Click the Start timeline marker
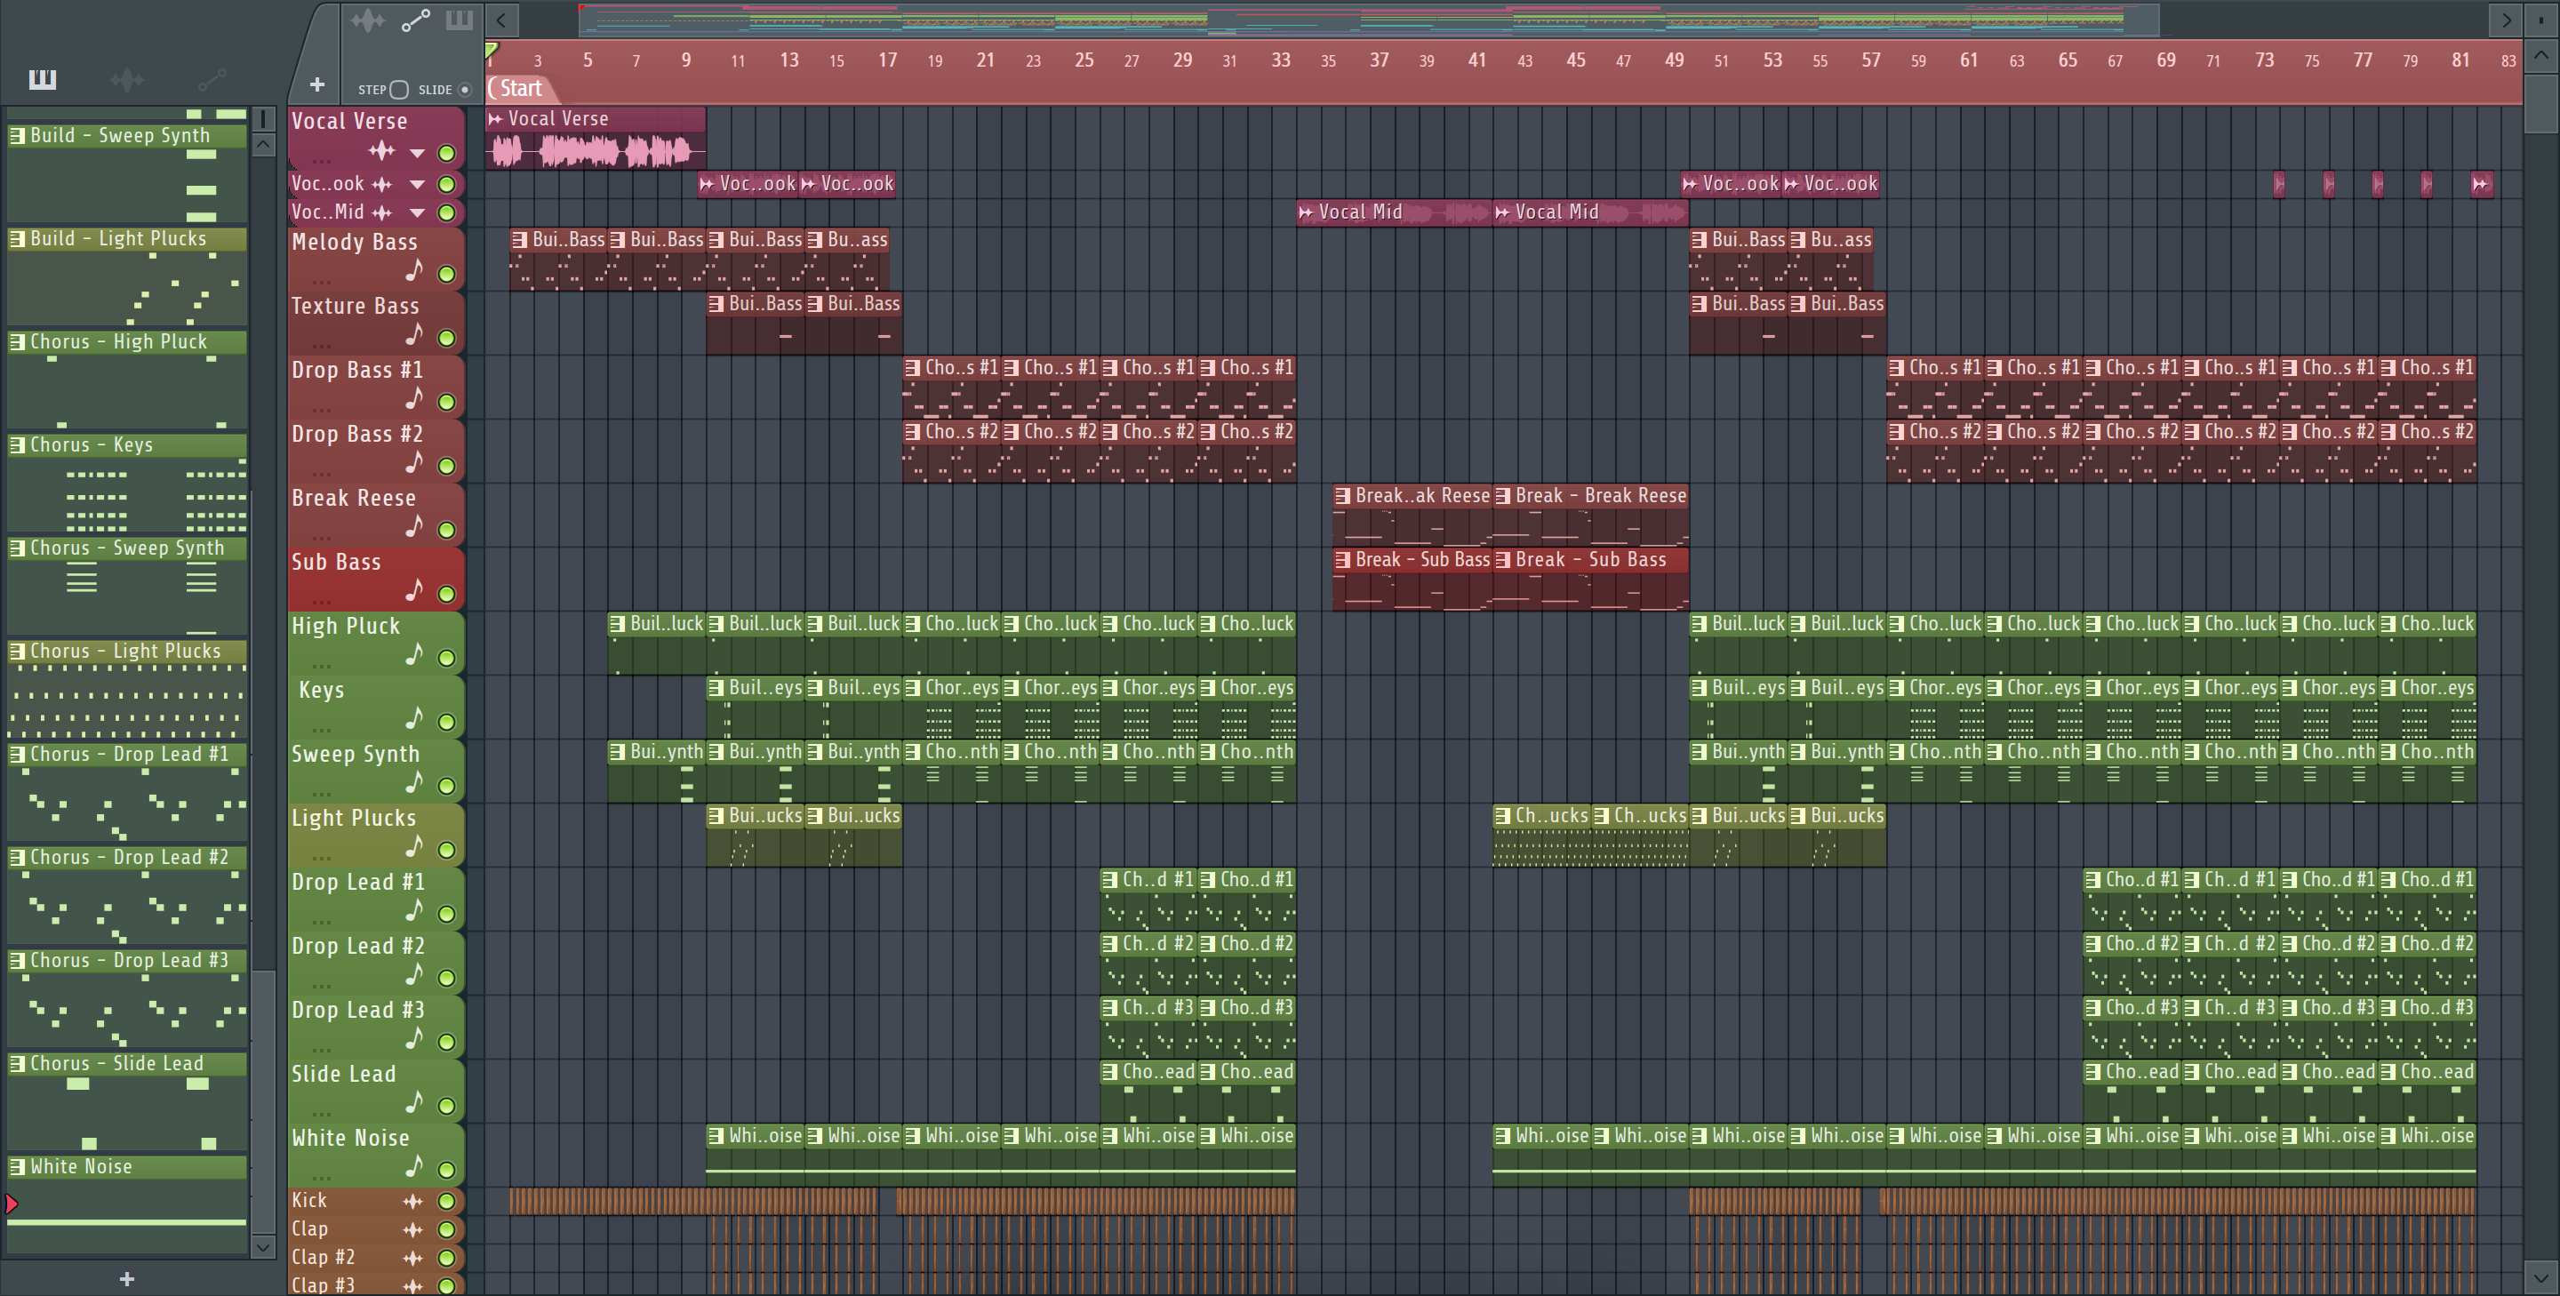 520,89
